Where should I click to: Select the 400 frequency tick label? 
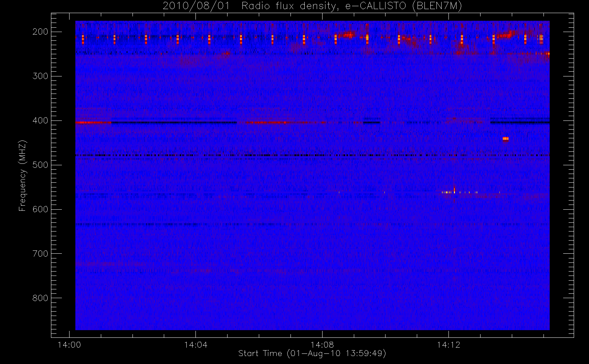[x=40, y=120]
